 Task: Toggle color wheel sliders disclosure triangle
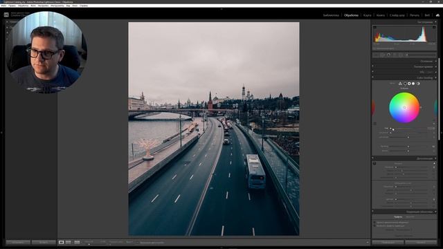pyautogui.click(x=434, y=124)
